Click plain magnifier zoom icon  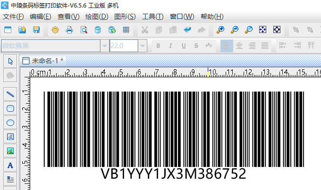[x=248, y=30]
